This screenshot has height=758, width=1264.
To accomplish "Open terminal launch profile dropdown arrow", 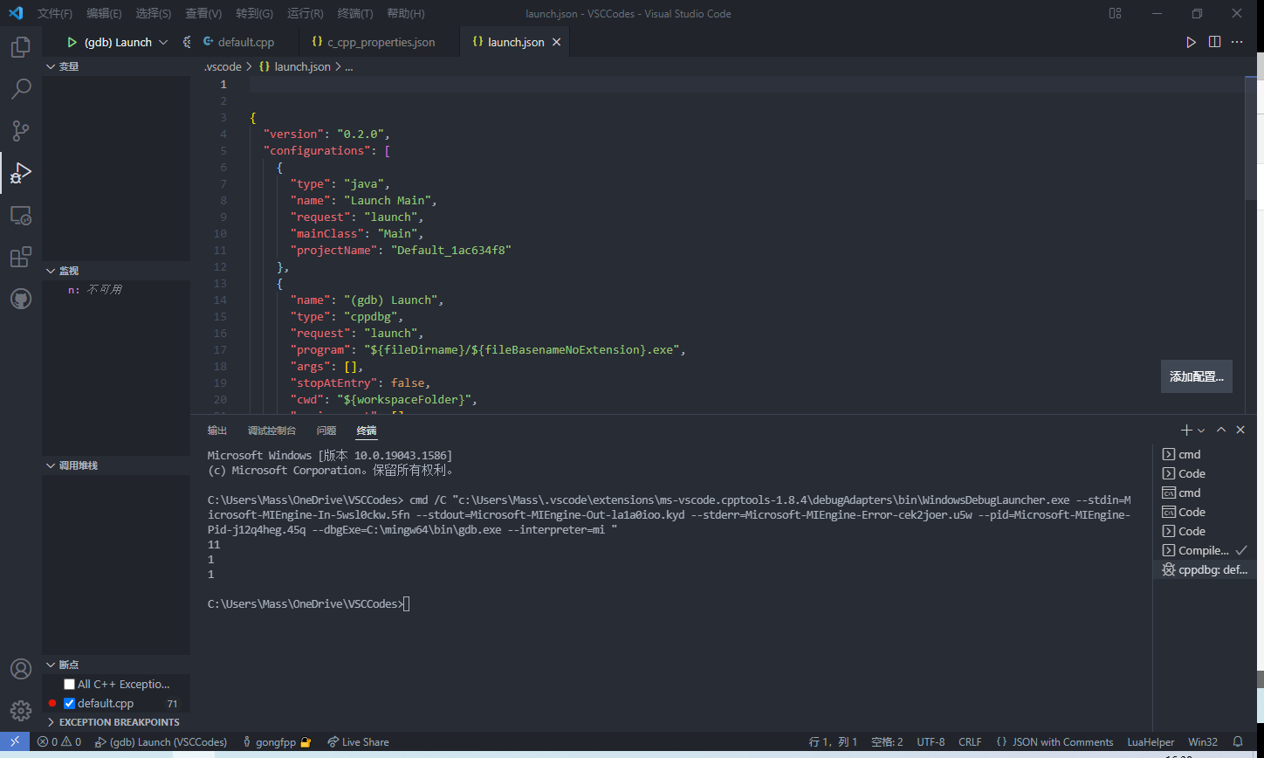I will coord(1202,430).
